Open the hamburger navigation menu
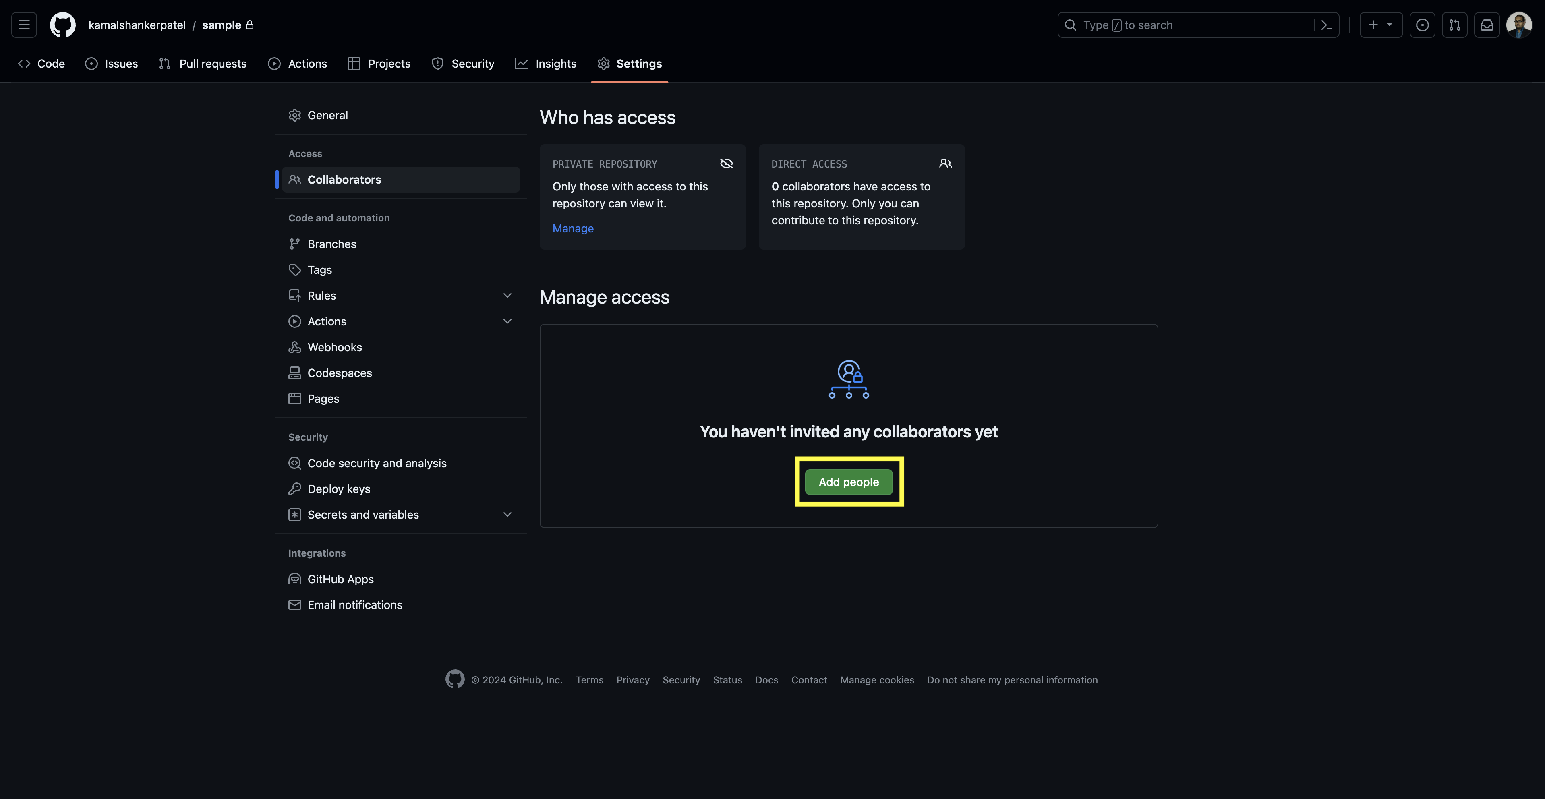 [24, 25]
